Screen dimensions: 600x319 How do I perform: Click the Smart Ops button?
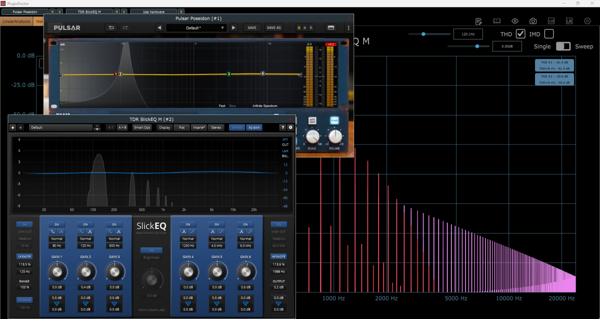click(x=142, y=127)
